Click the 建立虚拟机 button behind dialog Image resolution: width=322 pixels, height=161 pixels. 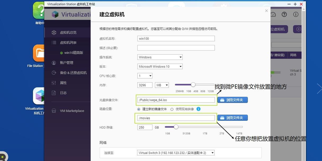click(279, 29)
